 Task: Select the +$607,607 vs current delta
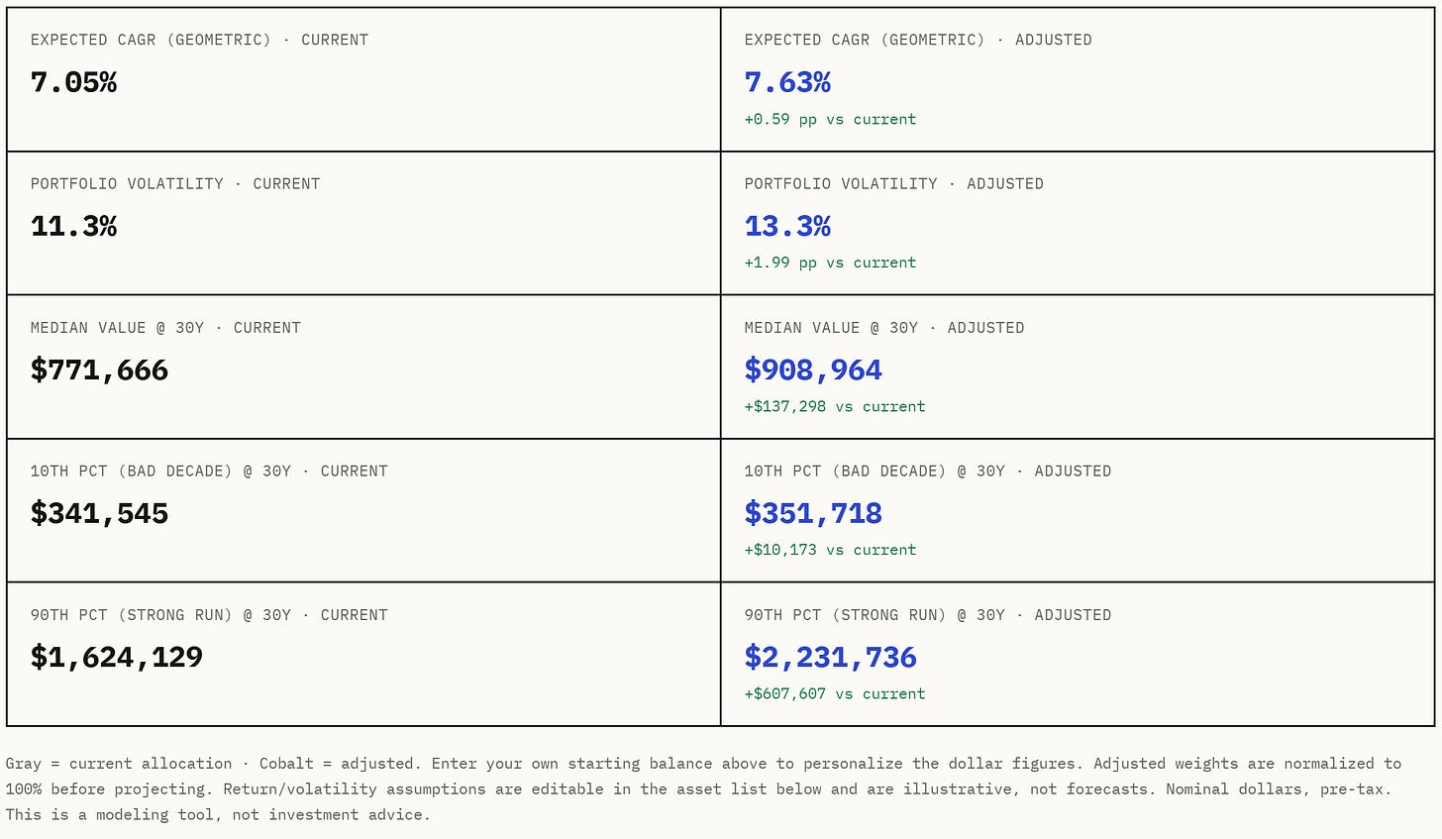pyautogui.click(x=835, y=694)
